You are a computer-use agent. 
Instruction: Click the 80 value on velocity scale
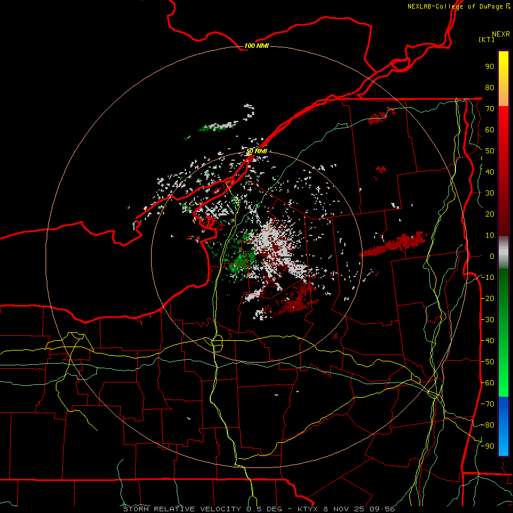click(490, 88)
